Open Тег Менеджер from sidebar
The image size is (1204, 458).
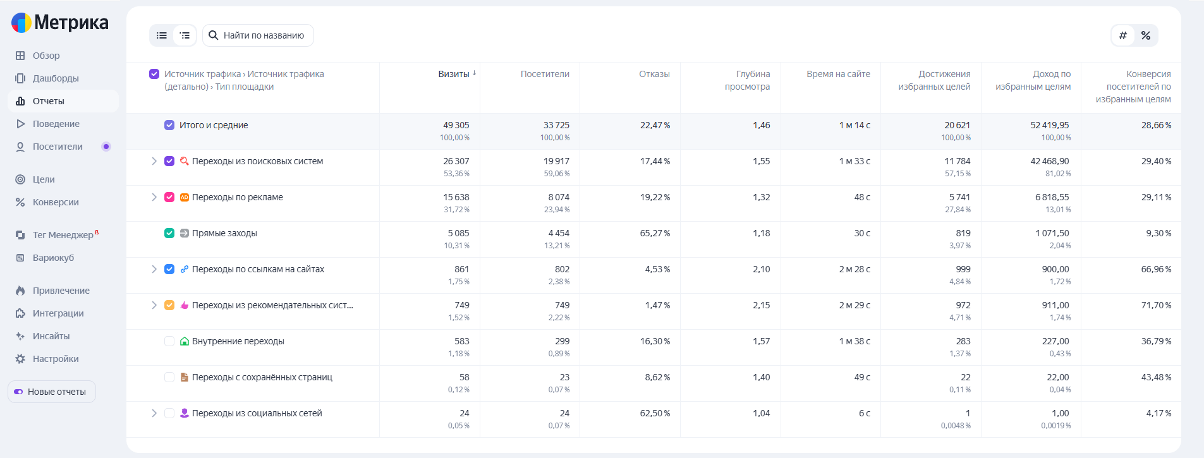coord(63,235)
